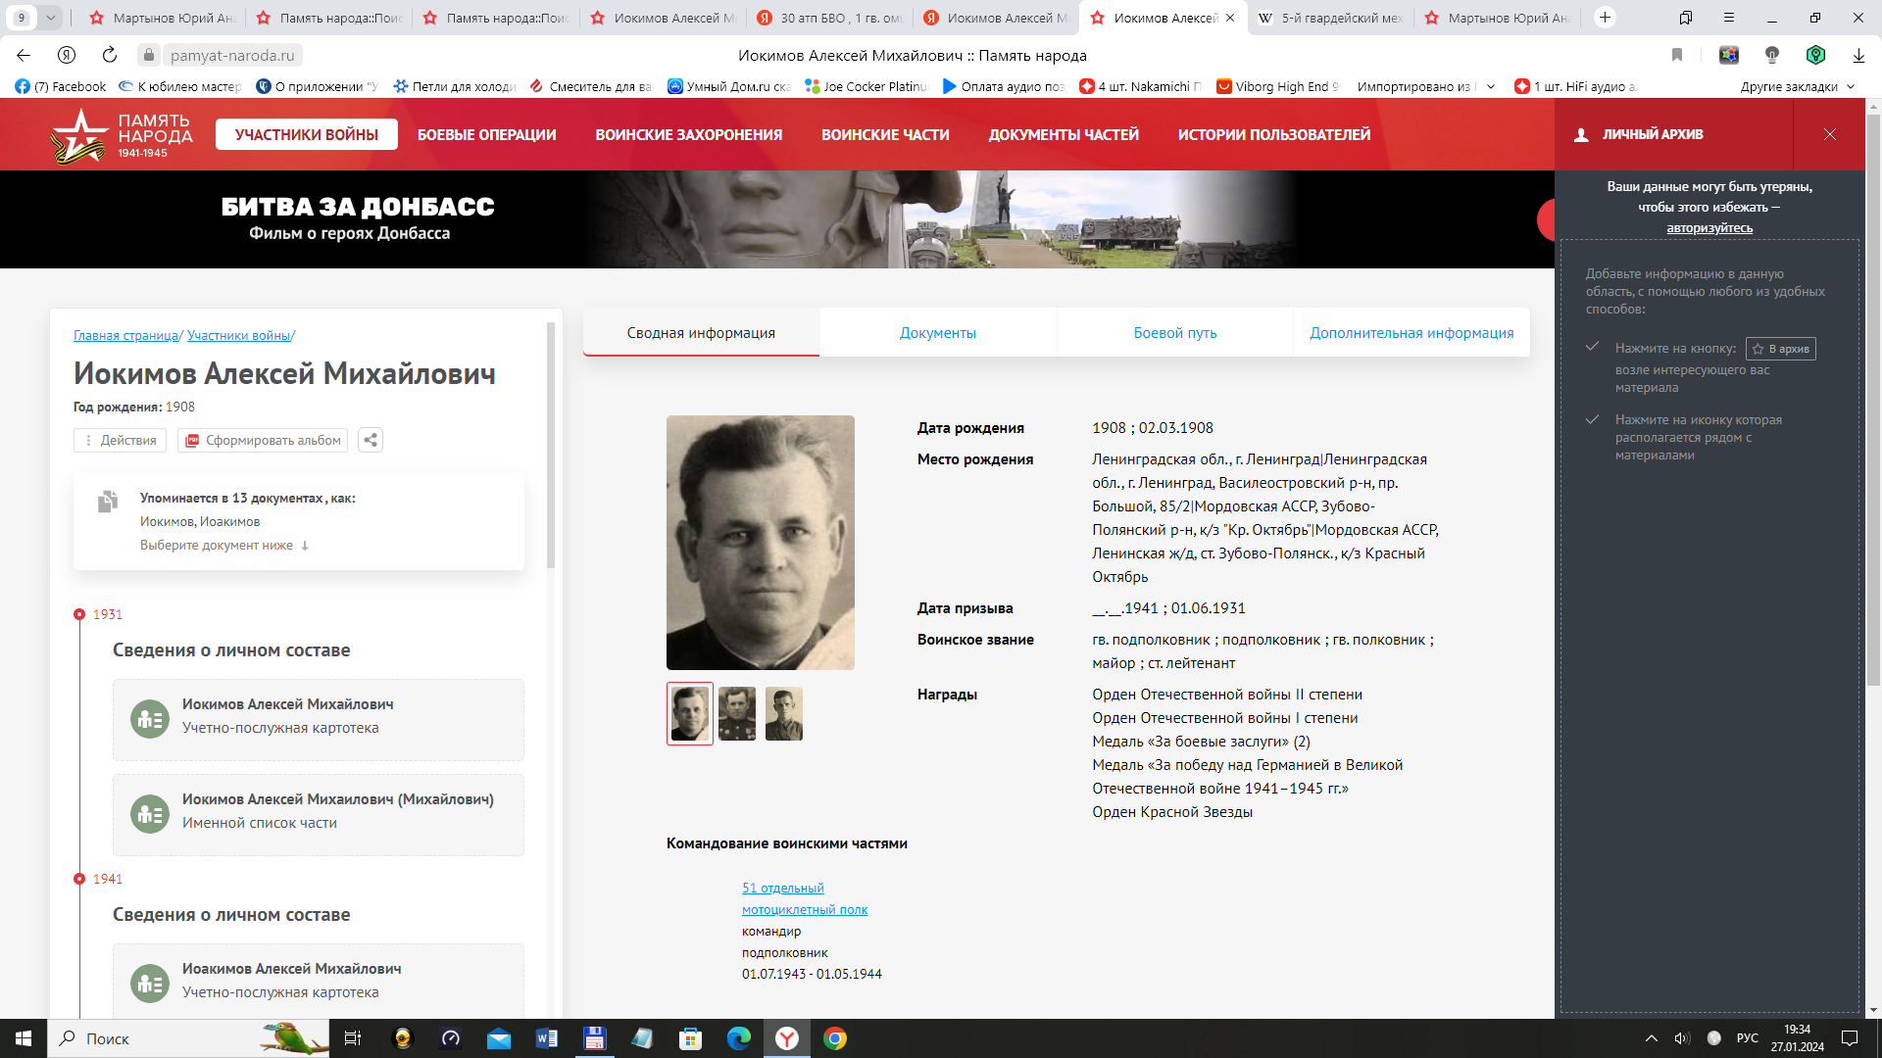Select the Сводная информация tab
Viewport: 1882px width, 1058px height.
(701, 332)
